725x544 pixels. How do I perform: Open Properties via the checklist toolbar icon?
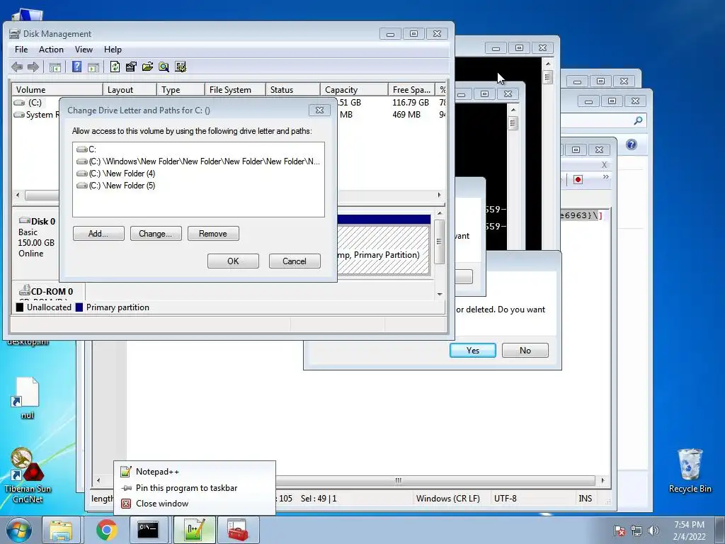[x=131, y=67]
